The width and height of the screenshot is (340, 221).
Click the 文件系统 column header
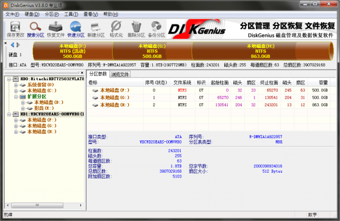[x=182, y=83]
